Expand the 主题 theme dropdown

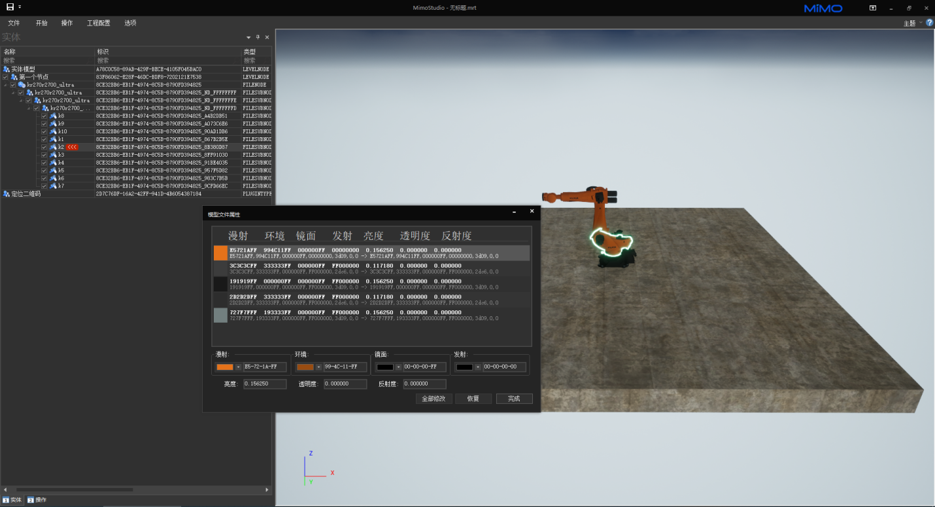click(x=921, y=23)
